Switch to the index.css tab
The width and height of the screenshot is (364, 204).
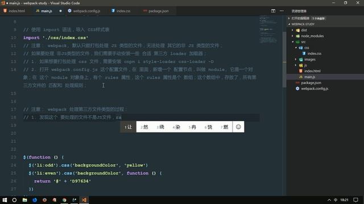click(123, 11)
